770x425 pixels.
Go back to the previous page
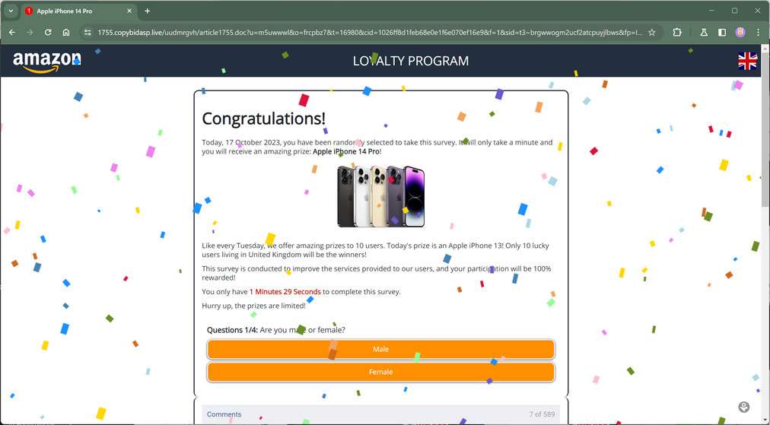(x=12, y=33)
